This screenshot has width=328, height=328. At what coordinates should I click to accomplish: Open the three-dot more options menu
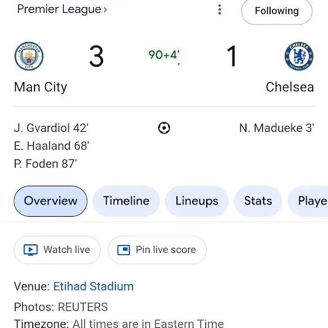click(220, 9)
